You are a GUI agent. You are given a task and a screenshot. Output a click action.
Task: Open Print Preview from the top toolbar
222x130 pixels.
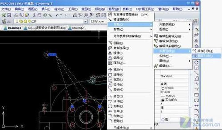[21, 15]
